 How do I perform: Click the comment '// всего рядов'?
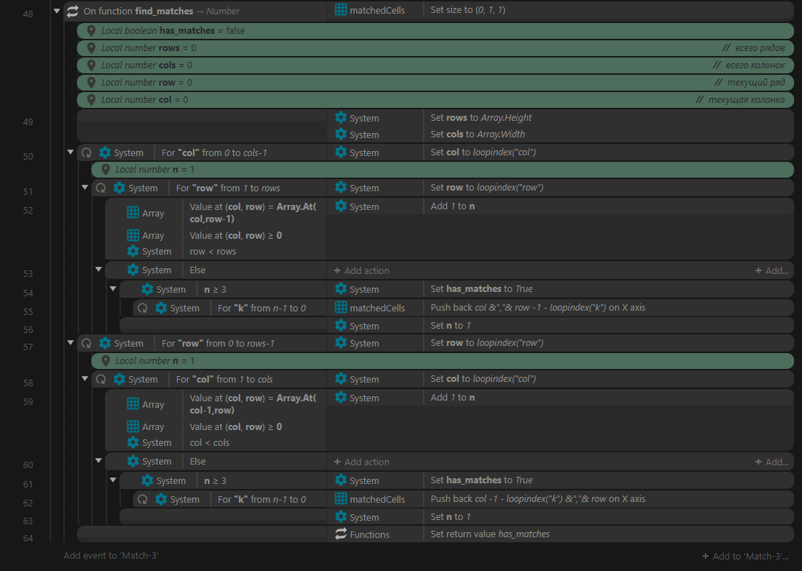(753, 47)
